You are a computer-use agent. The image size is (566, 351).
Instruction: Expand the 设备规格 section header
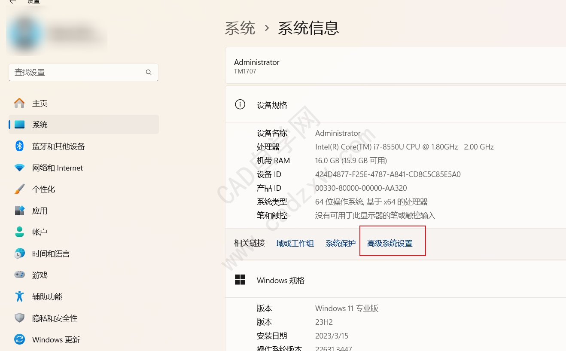(396, 104)
